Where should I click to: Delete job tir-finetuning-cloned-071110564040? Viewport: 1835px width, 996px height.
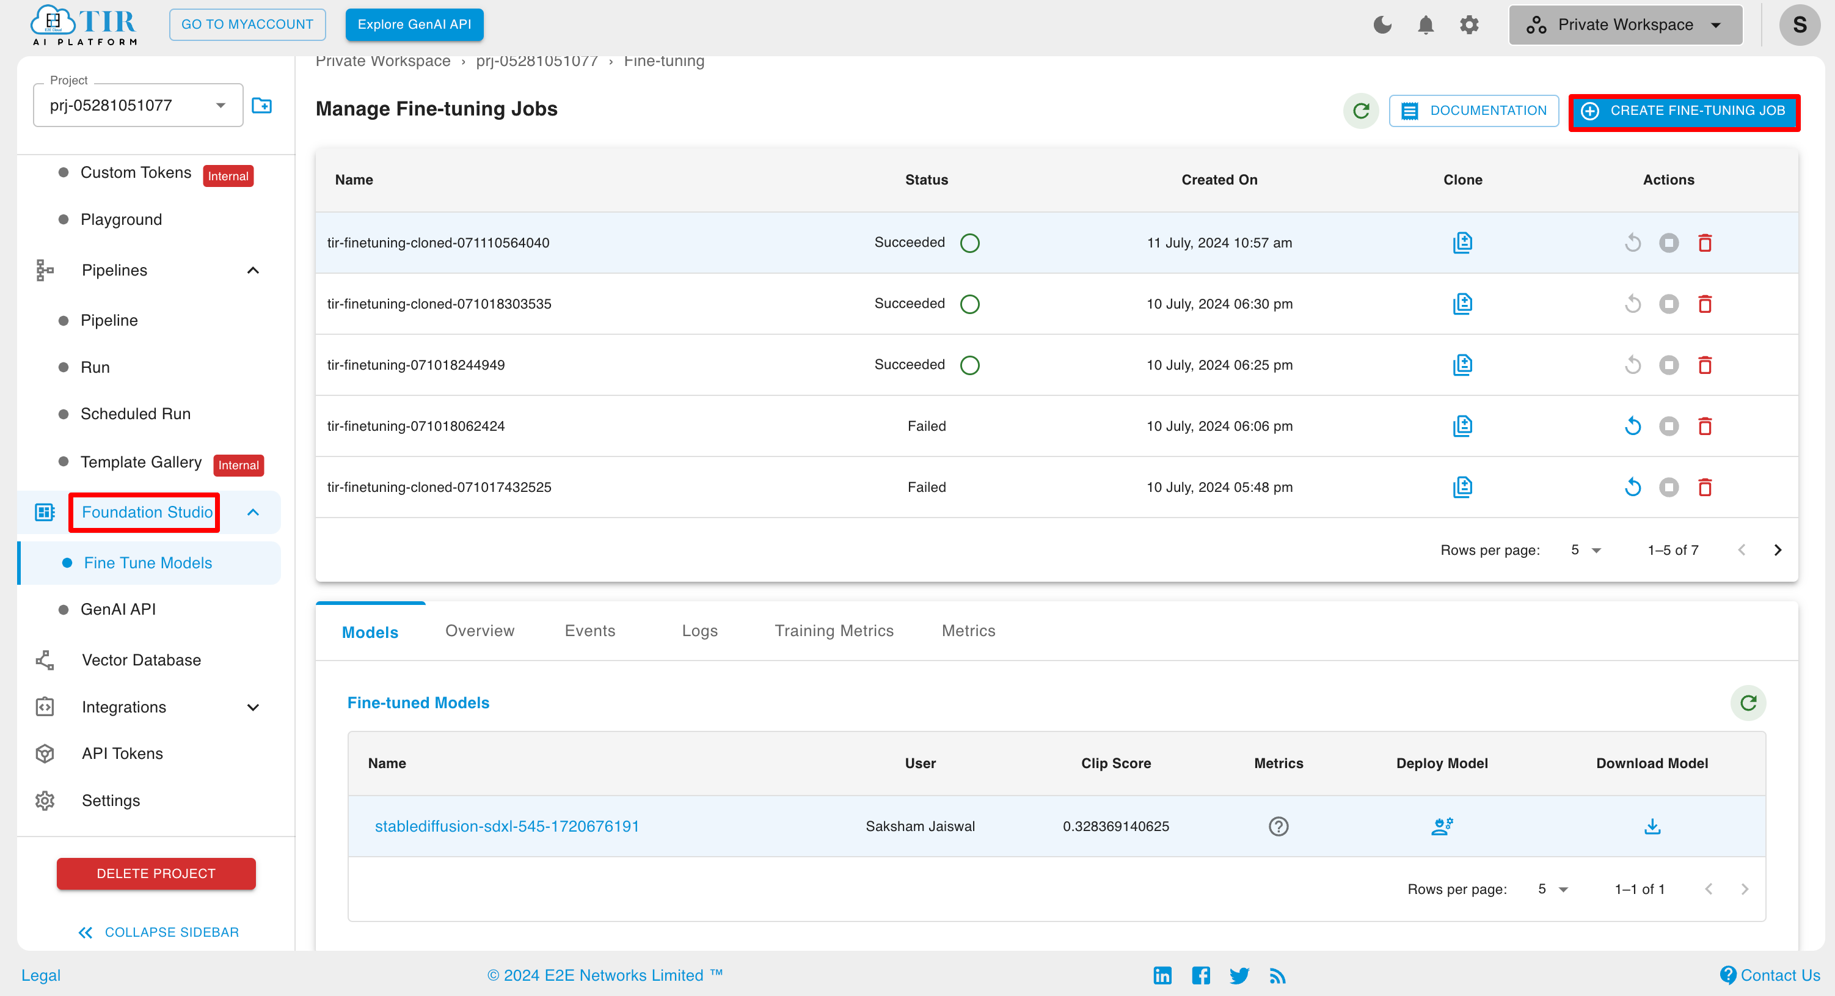click(1705, 243)
